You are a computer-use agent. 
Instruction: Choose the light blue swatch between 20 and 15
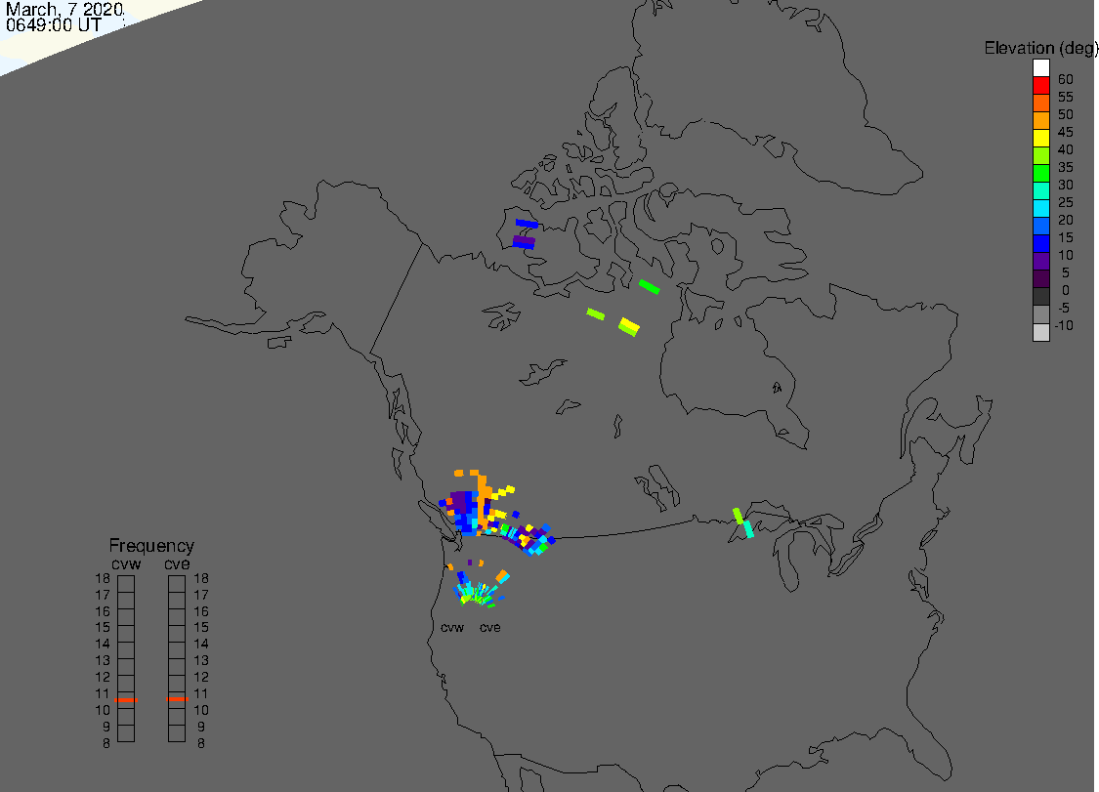click(1040, 226)
